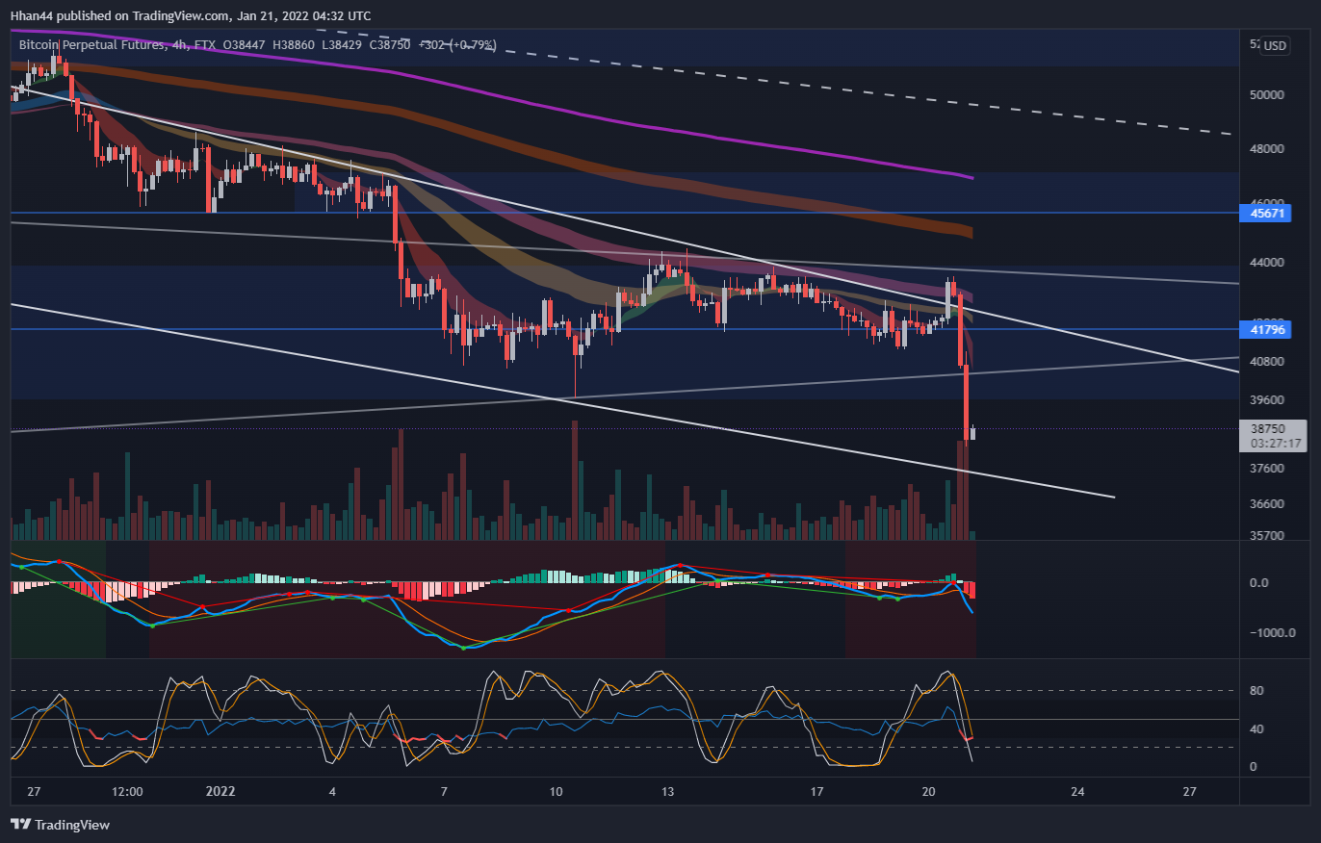Open the USD currency selector
Viewport: 1321px width, 843px height.
click(1276, 45)
